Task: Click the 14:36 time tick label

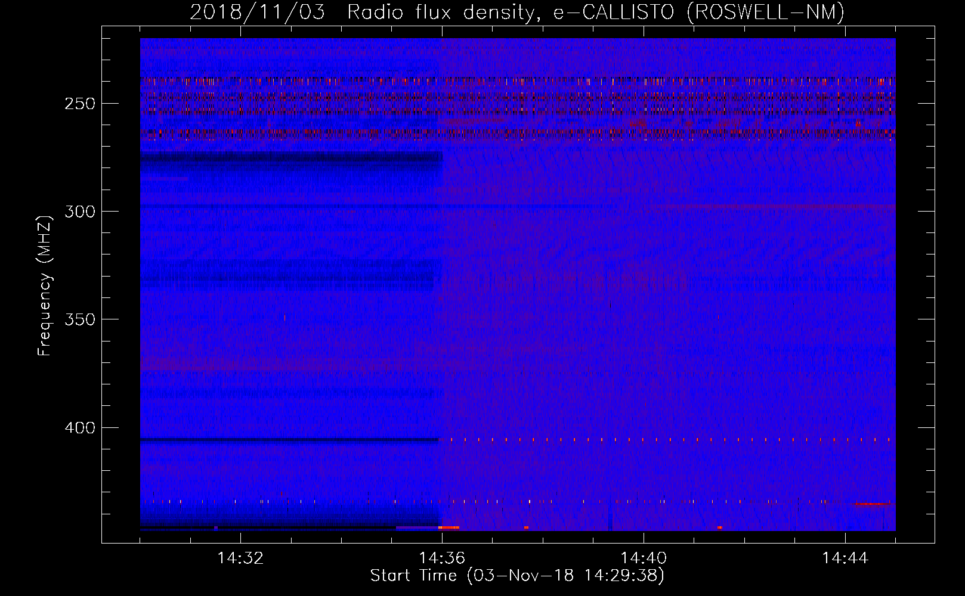Action: tap(442, 558)
